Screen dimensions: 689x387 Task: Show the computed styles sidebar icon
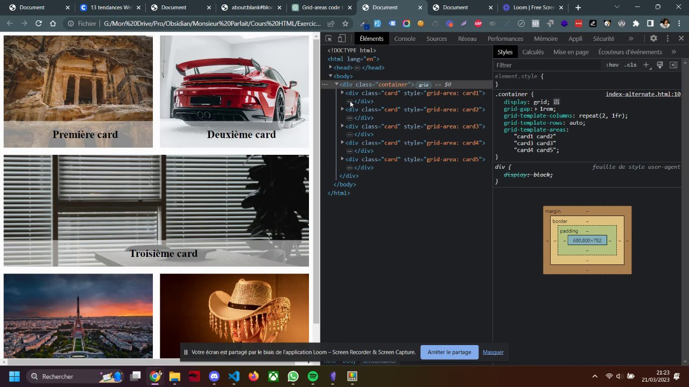tap(673, 65)
